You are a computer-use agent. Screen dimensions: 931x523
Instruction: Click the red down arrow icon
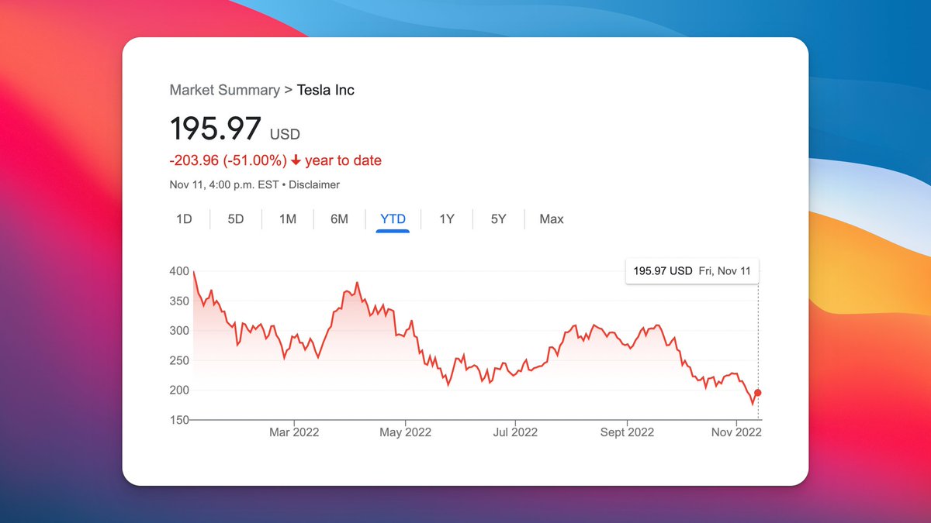coord(296,160)
